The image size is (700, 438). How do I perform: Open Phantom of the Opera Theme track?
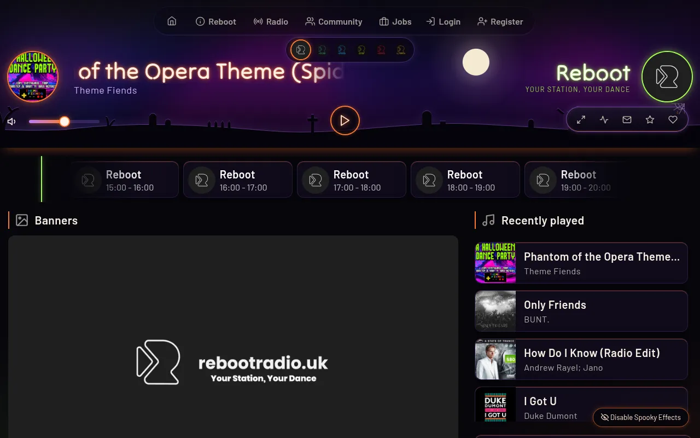581,263
